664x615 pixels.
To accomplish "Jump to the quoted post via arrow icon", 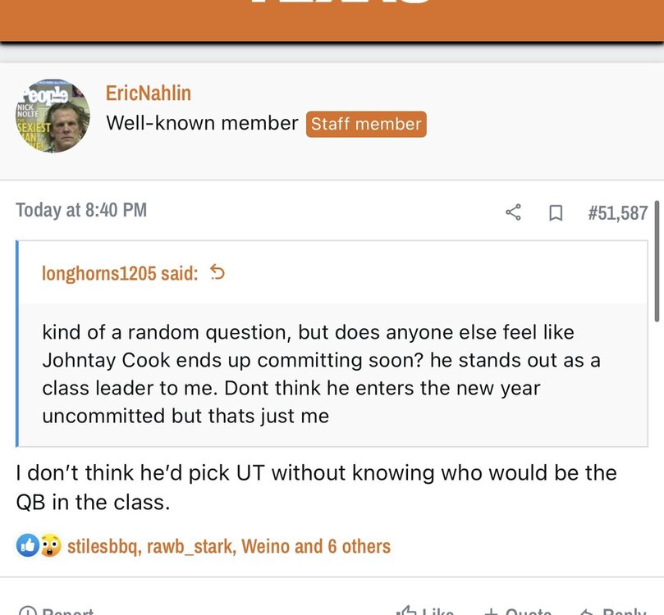I will coord(218,272).
